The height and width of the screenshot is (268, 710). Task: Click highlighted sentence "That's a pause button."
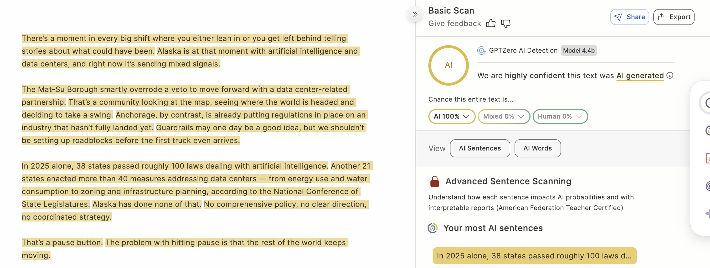pos(62,242)
